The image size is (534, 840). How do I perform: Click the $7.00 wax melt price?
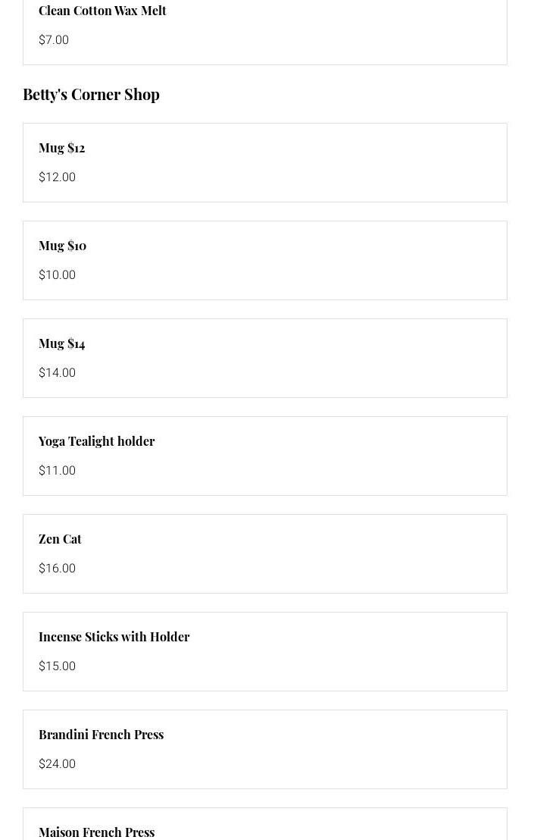pyautogui.click(x=54, y=40)
